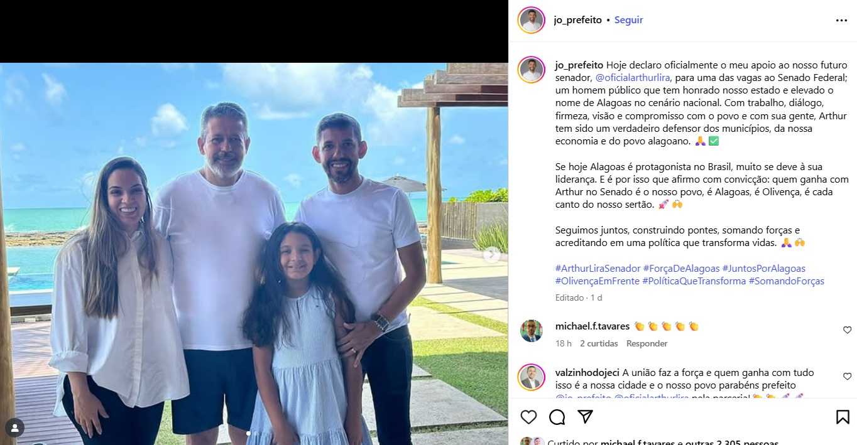Like michael.f.tavares's comment
The image size is (857, 445).
[x=847, y=330]
